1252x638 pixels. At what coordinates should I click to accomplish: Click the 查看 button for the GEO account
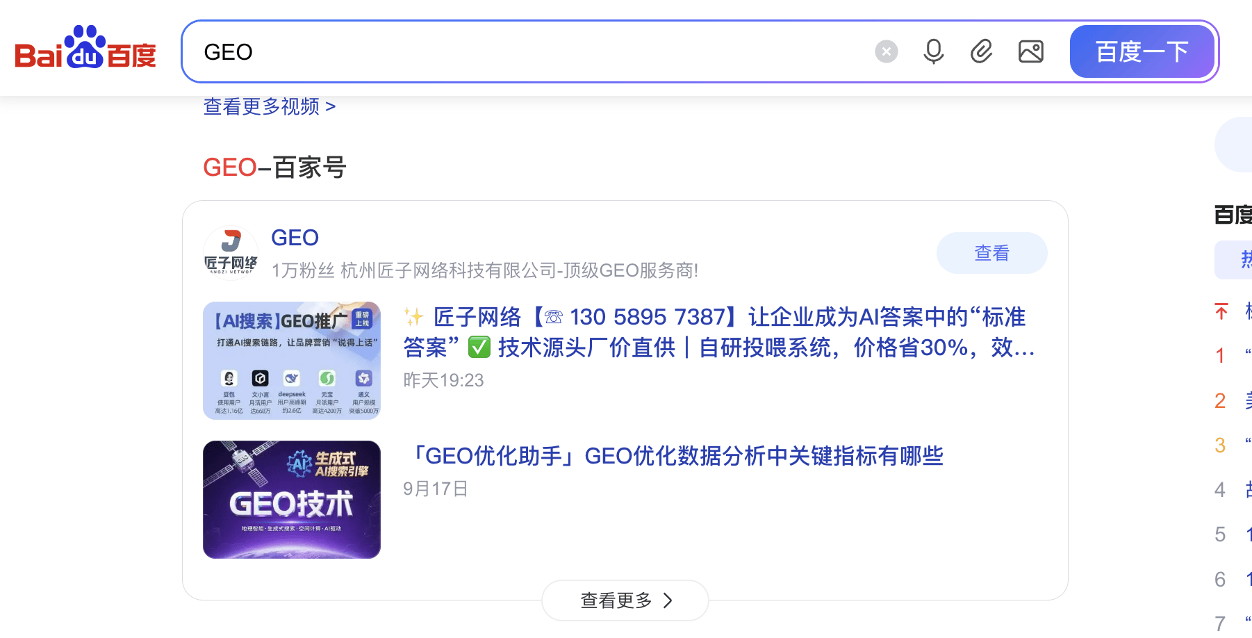[991, 253]
